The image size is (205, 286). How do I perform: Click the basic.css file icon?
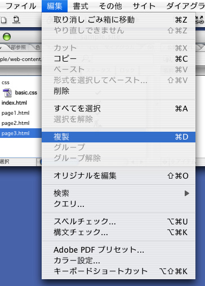point(7,93)
